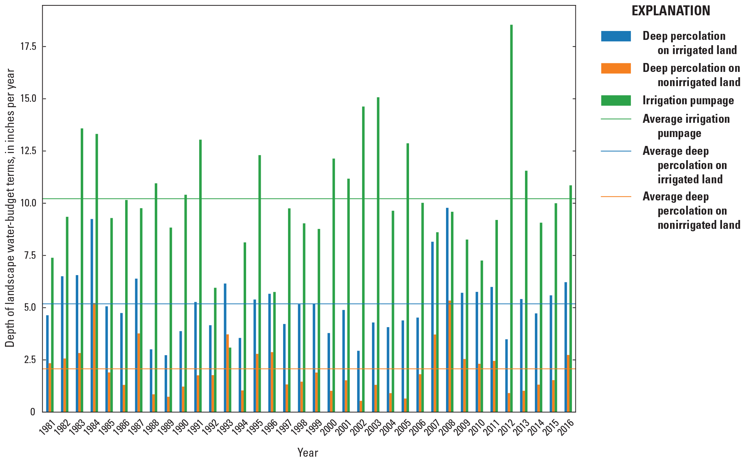Click the orange average nonirrigated legend line
The width and height of the screenshot is (754, 462).
pos(616,196)
